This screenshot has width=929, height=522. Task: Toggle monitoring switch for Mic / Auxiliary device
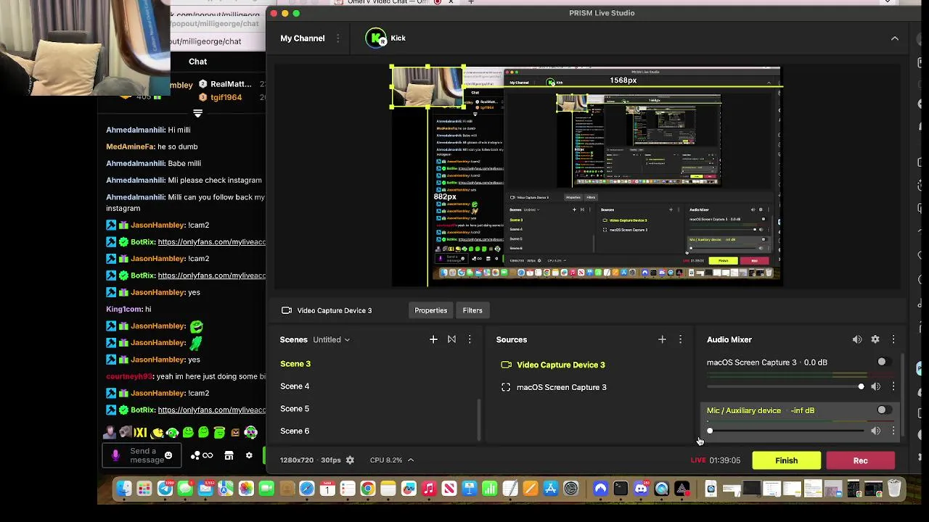883,410
